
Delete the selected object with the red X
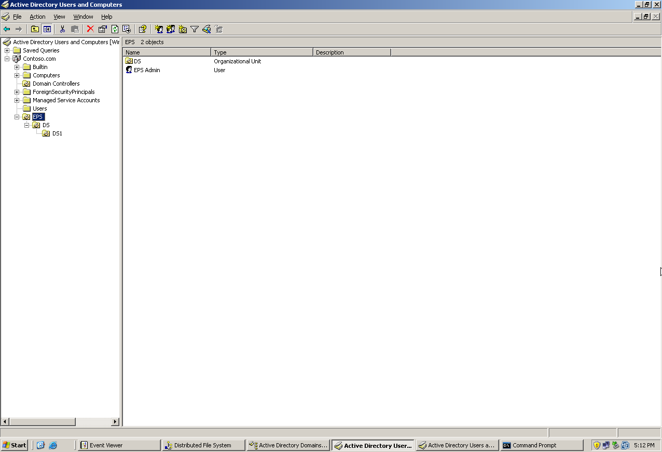[x=90, y=29]
